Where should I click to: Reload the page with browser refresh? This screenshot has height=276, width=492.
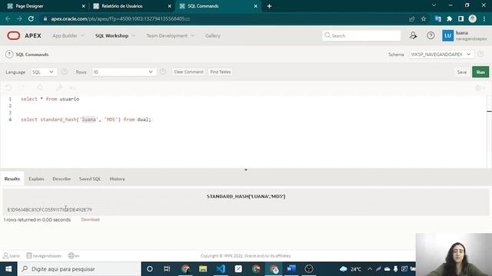coord(31,18)
